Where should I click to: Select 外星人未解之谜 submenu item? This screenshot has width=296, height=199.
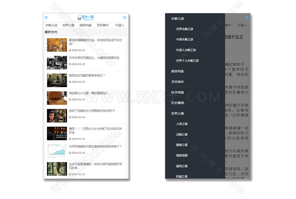coord(186,50)
